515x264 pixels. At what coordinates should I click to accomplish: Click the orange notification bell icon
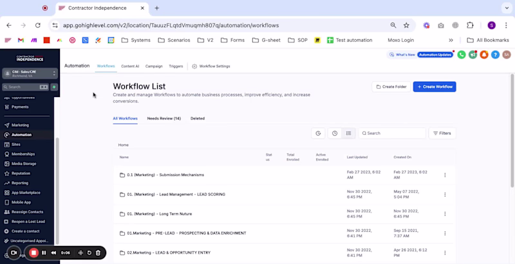(484, 55)
